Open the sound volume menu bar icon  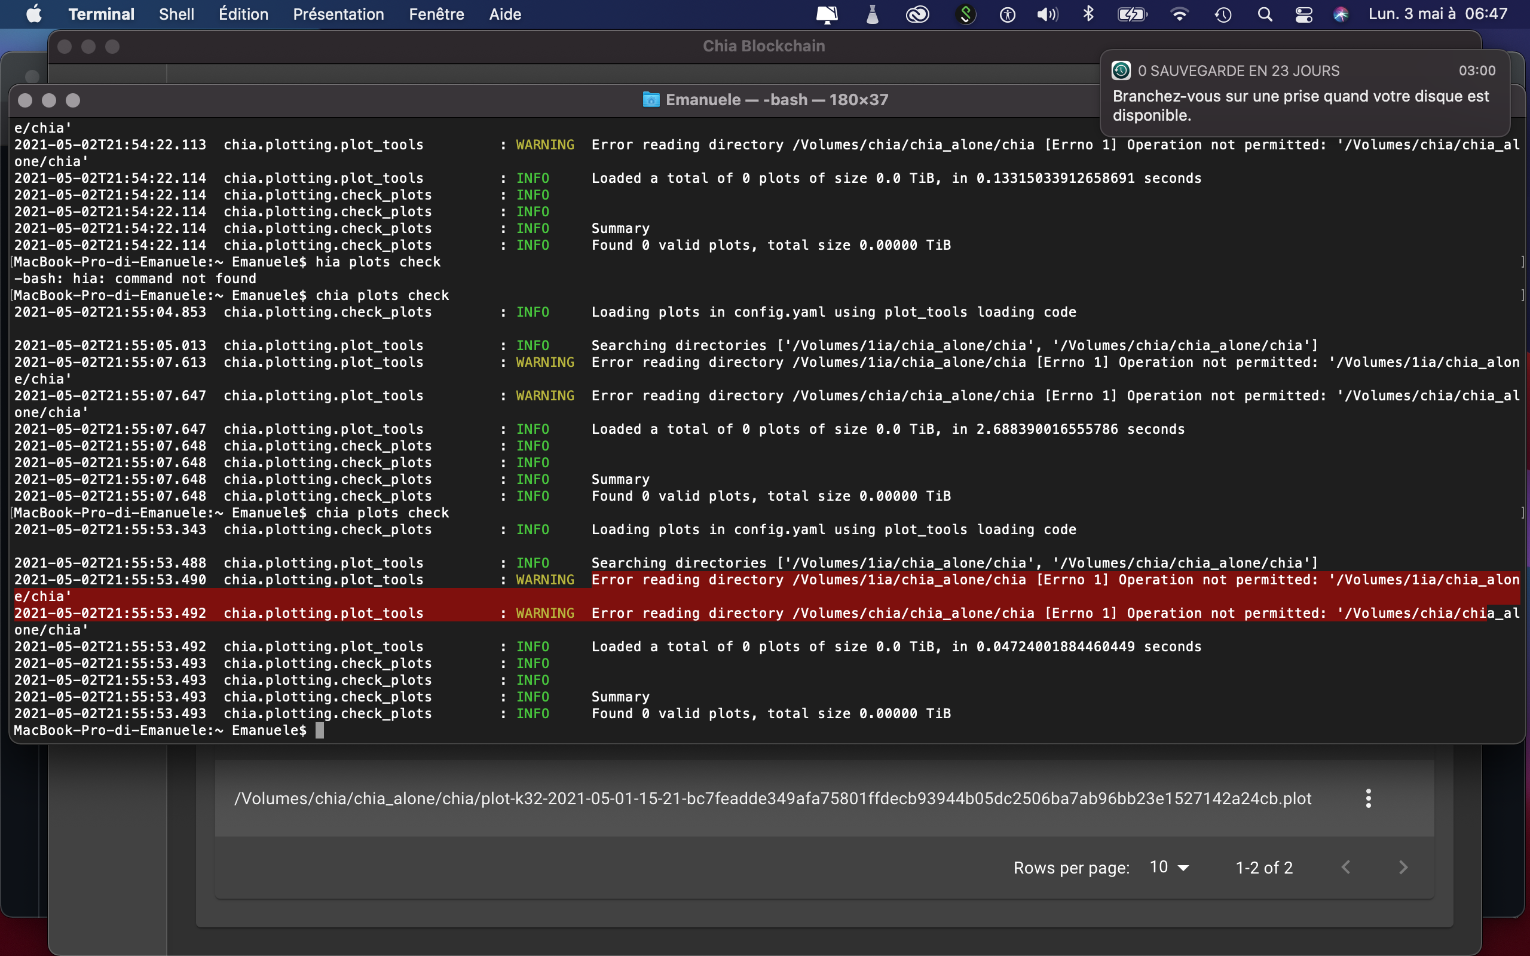click(1048, 14)
